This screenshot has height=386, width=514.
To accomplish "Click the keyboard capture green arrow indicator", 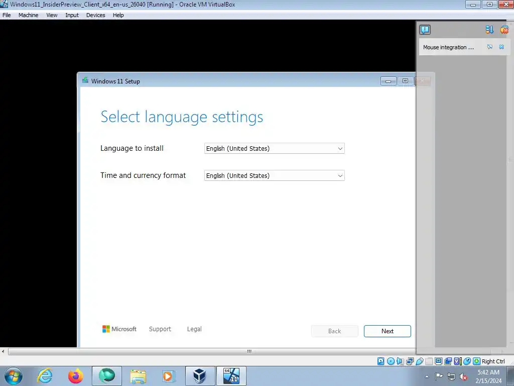I will tap(476, 361).
